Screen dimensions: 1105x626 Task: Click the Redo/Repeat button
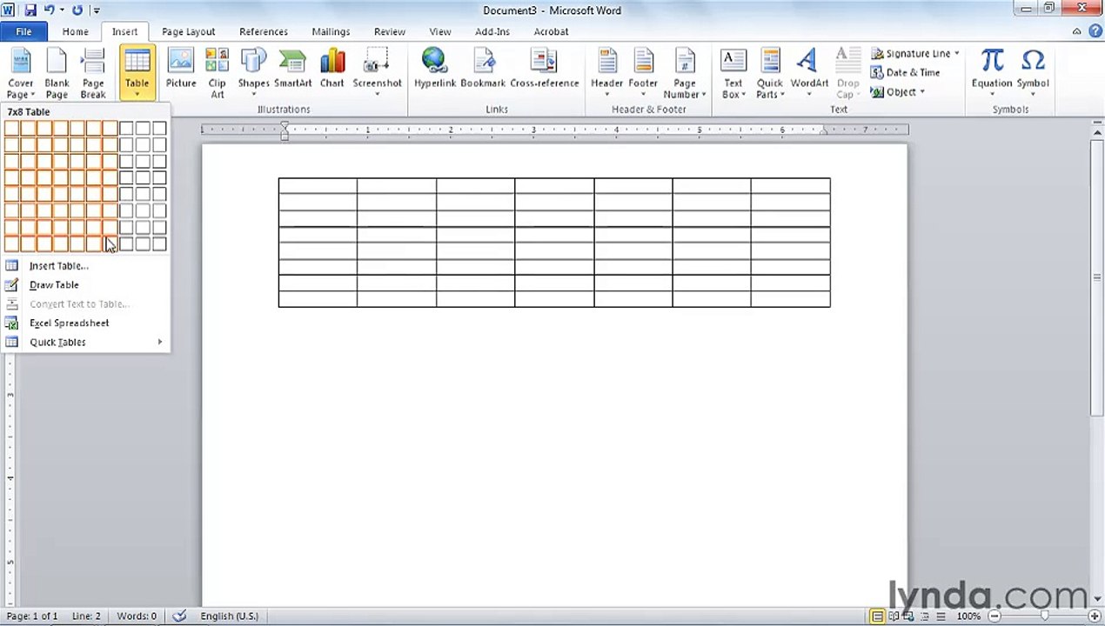[77, 10]
